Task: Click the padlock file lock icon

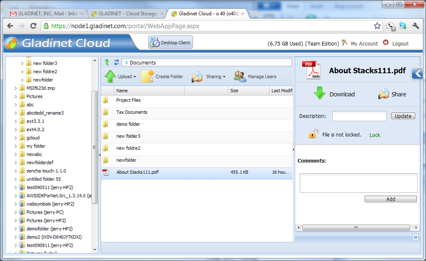Action: [x=313, y=134]
